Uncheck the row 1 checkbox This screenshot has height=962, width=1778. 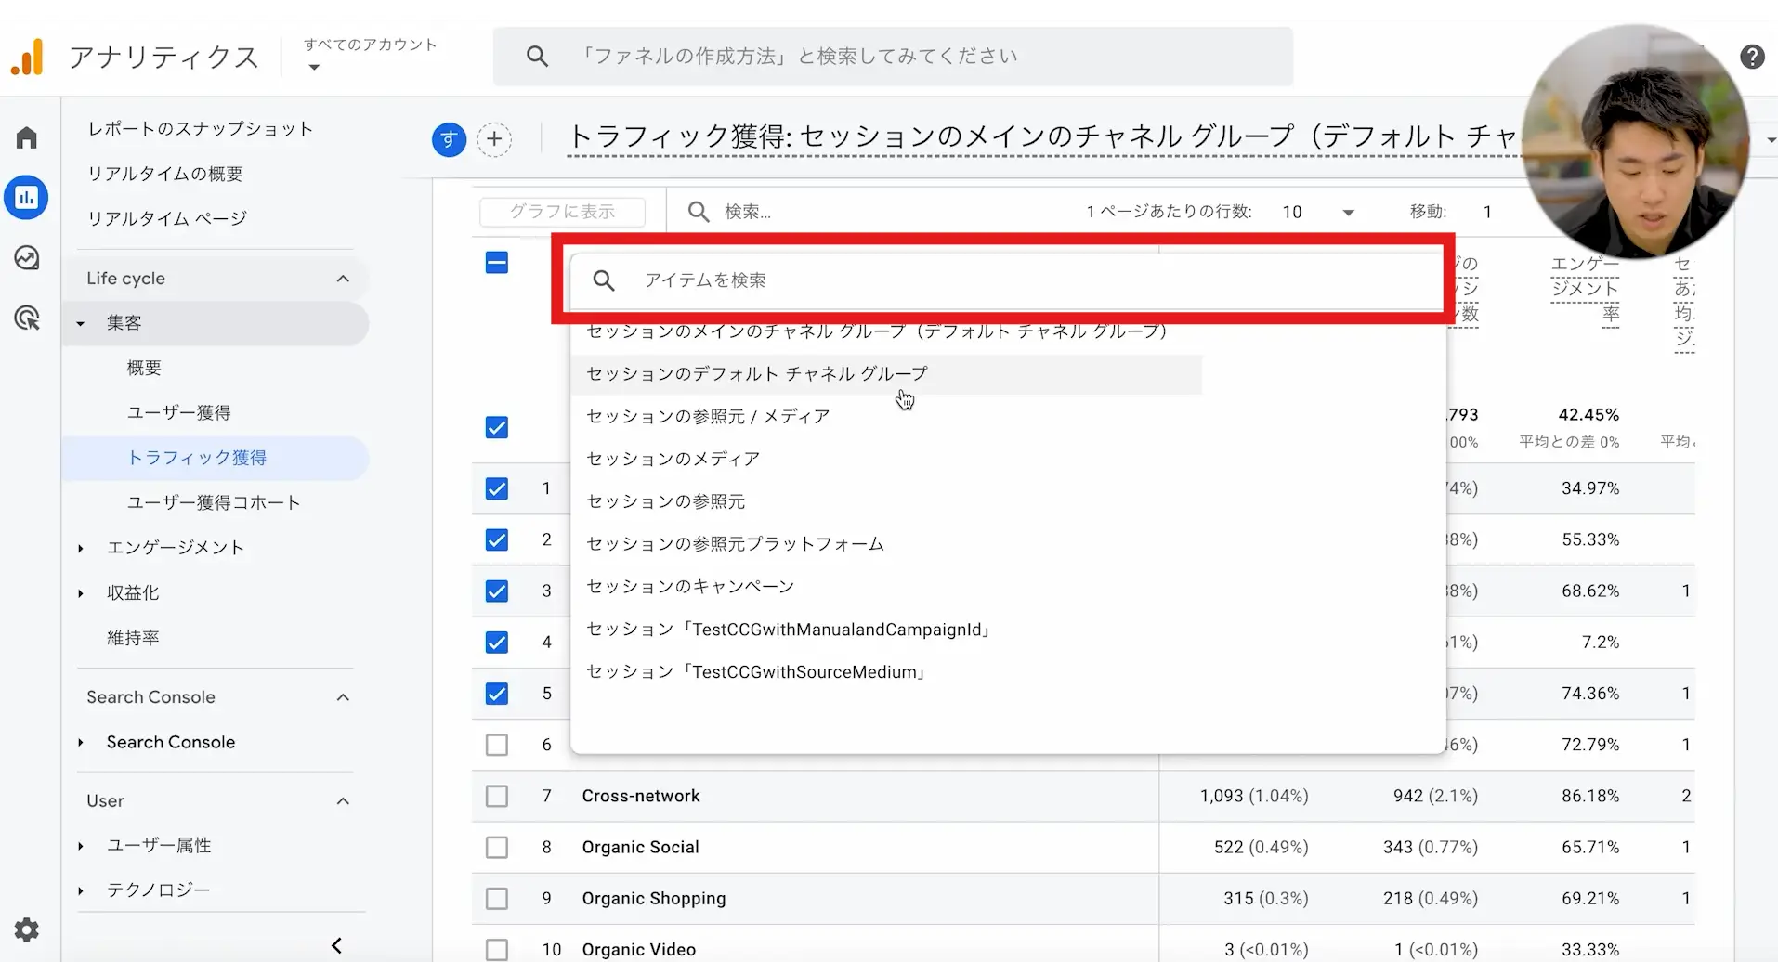tap(497, 488)
